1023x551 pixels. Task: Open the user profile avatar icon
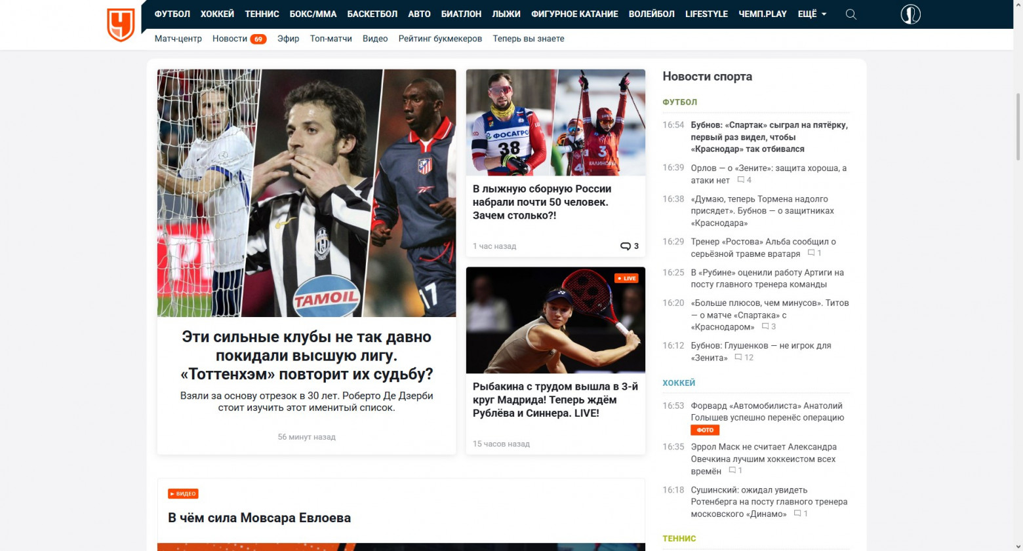910,14
